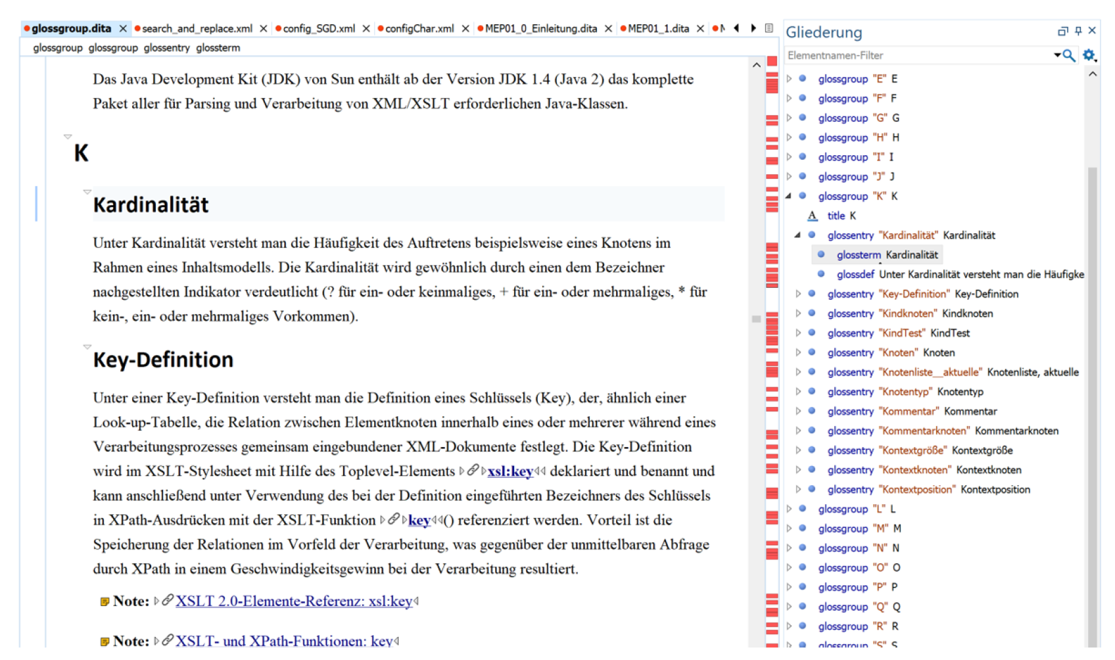Close the MEP01_1.dita tab
The height and width of the screenshot is (660, 1115).
click(x=700, y=28)
